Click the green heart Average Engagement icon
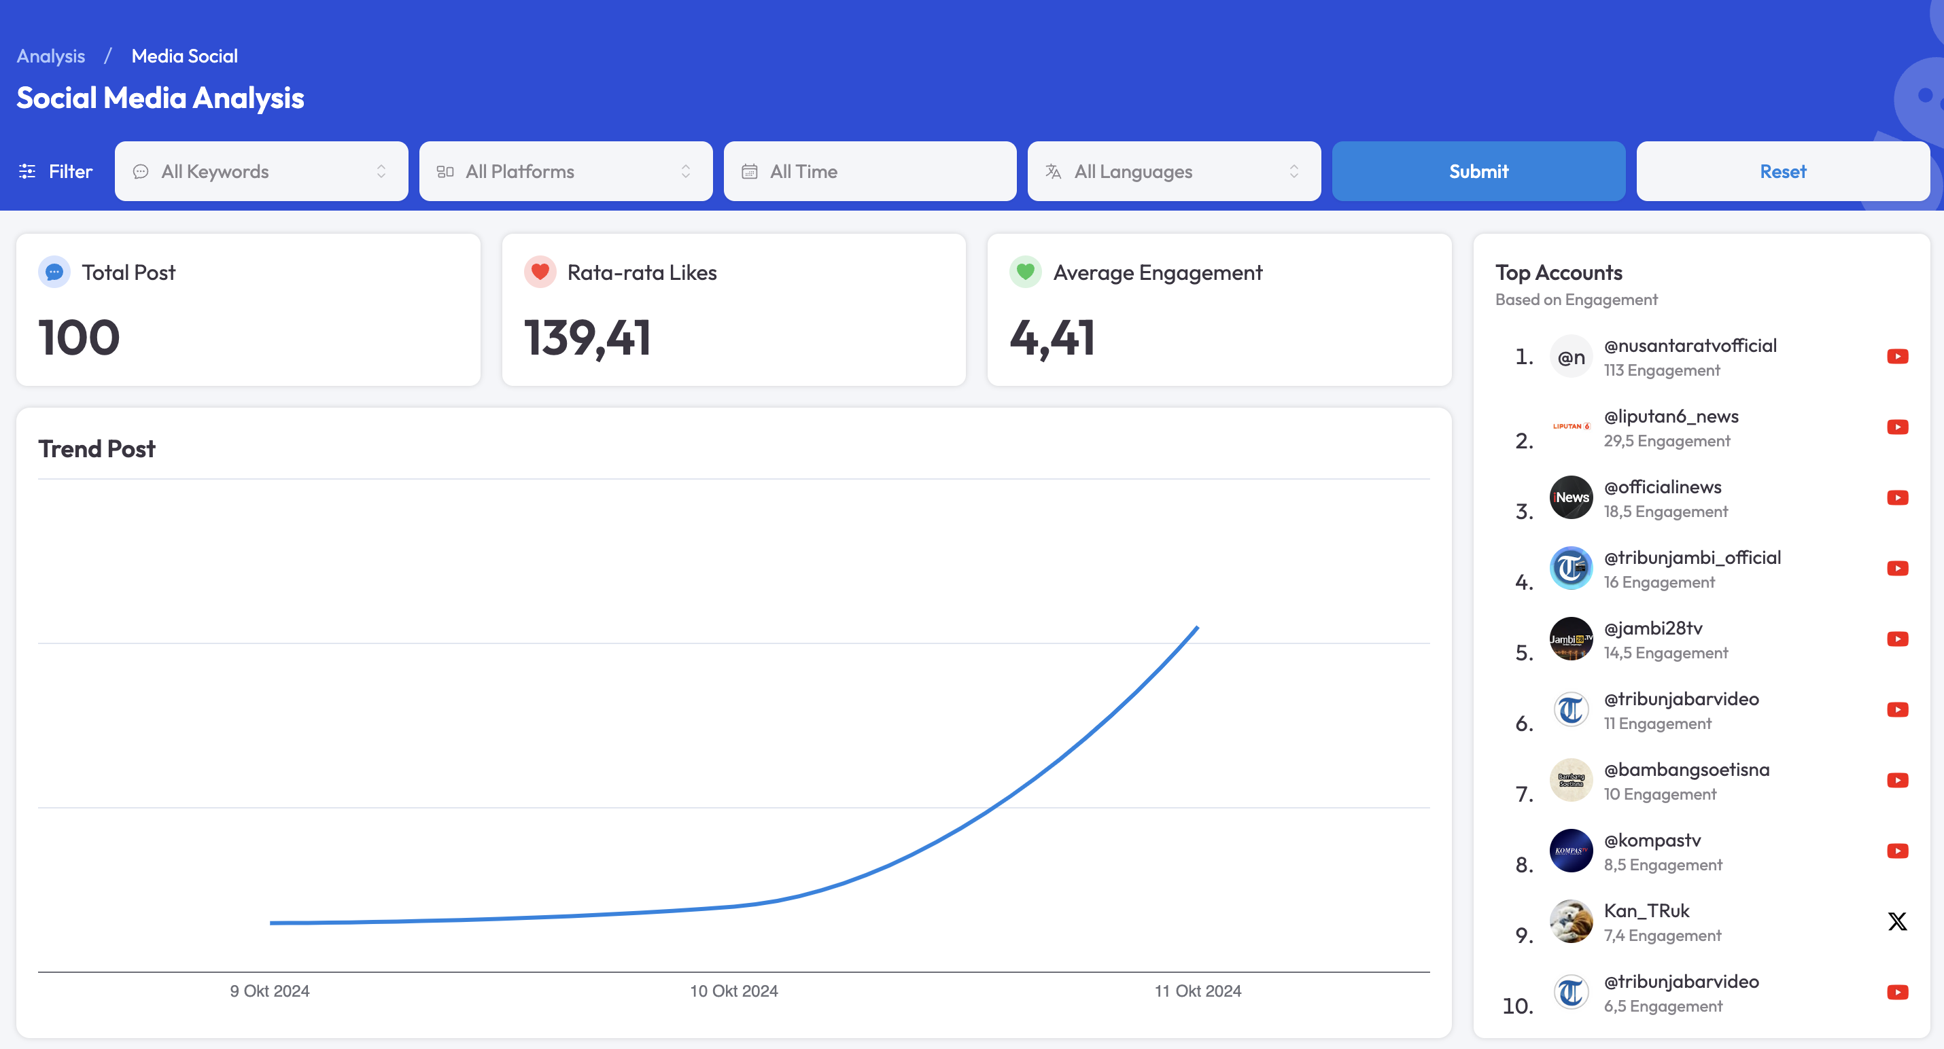The image size is (1944, 1049). (1025, 272)
